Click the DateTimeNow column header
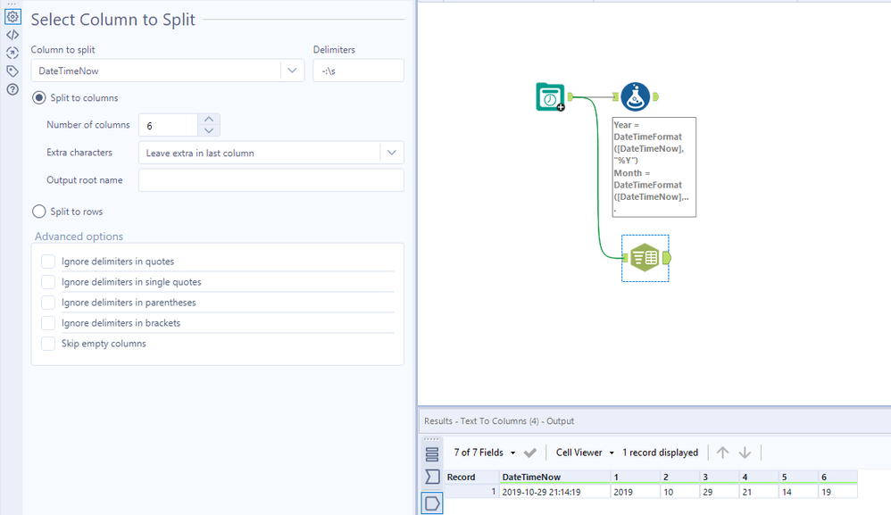 (x=555, y=477)
